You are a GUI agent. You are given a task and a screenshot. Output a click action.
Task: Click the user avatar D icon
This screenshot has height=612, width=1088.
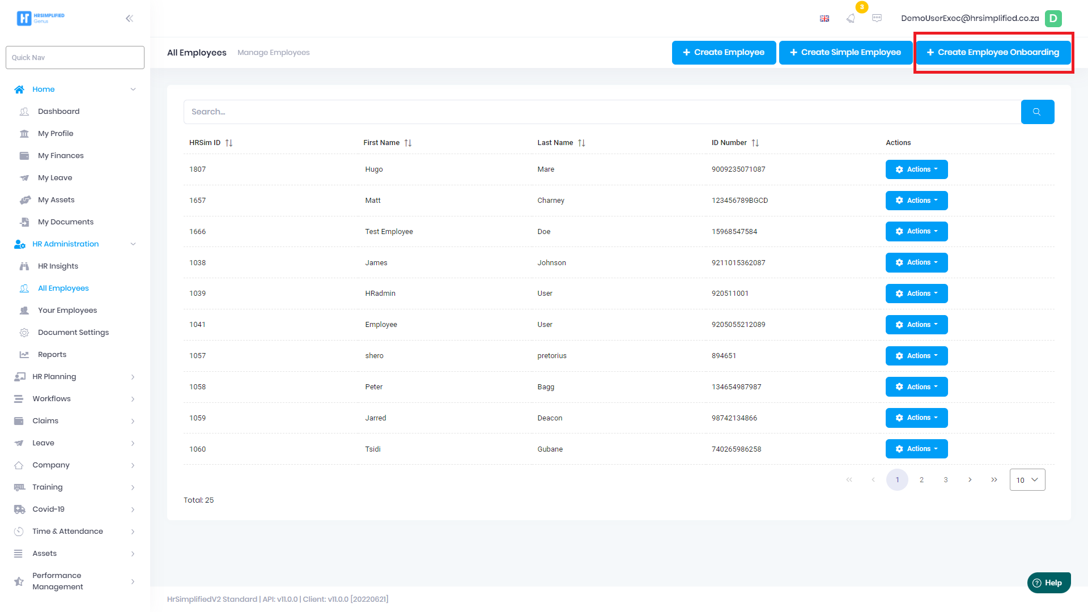pos(1053,18)
